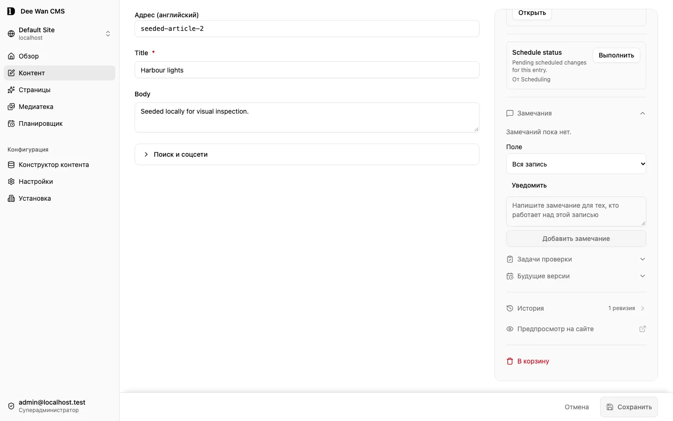The width and height of the screenshot is (673, 421).
Task: Click the Установка building icon
Action: tap(11, 198)
